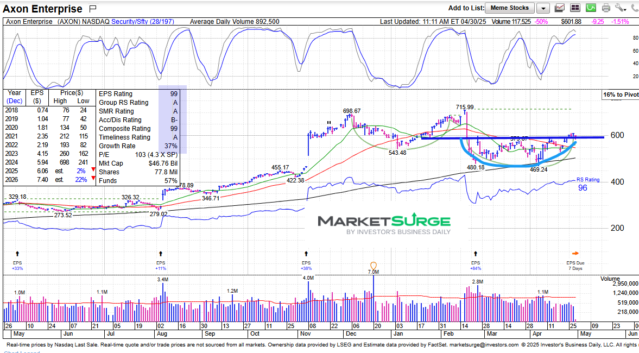Click the EPS Rating value 99
The width and height of the screenshot is (639, 353).
pos(174,94)
